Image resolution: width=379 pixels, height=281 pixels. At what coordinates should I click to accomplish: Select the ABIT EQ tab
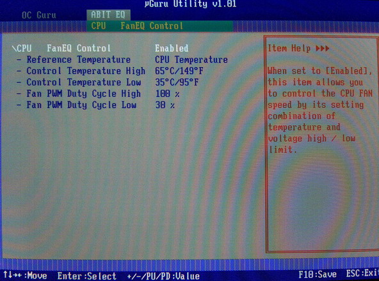point(108,15)
